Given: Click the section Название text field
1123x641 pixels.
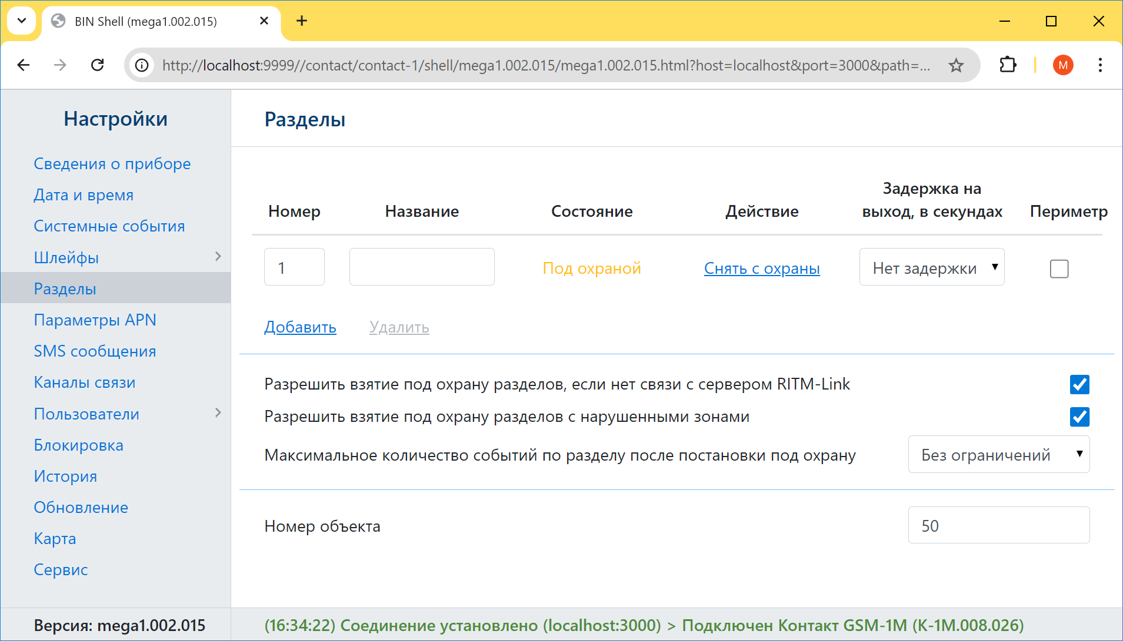Looking at the screenshot, I should [x=422, y=267].
